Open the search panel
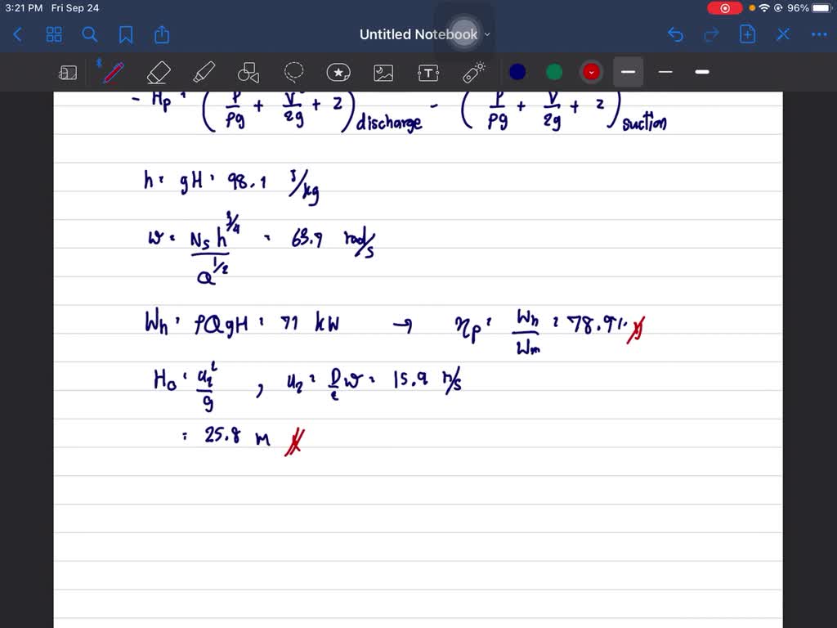Viewport: 837px width, 628px height. coord(90,34)
